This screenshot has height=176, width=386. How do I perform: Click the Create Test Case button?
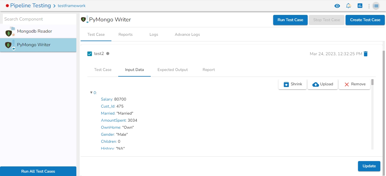click(365, 20)
